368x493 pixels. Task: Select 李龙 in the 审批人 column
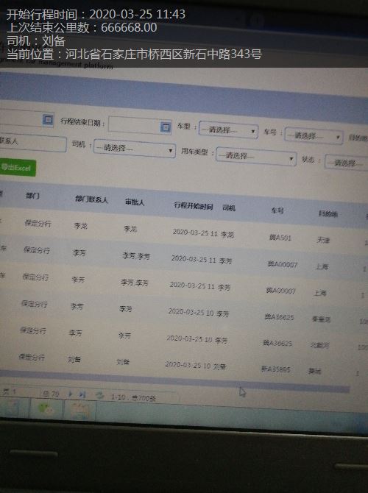coord(130,229)
